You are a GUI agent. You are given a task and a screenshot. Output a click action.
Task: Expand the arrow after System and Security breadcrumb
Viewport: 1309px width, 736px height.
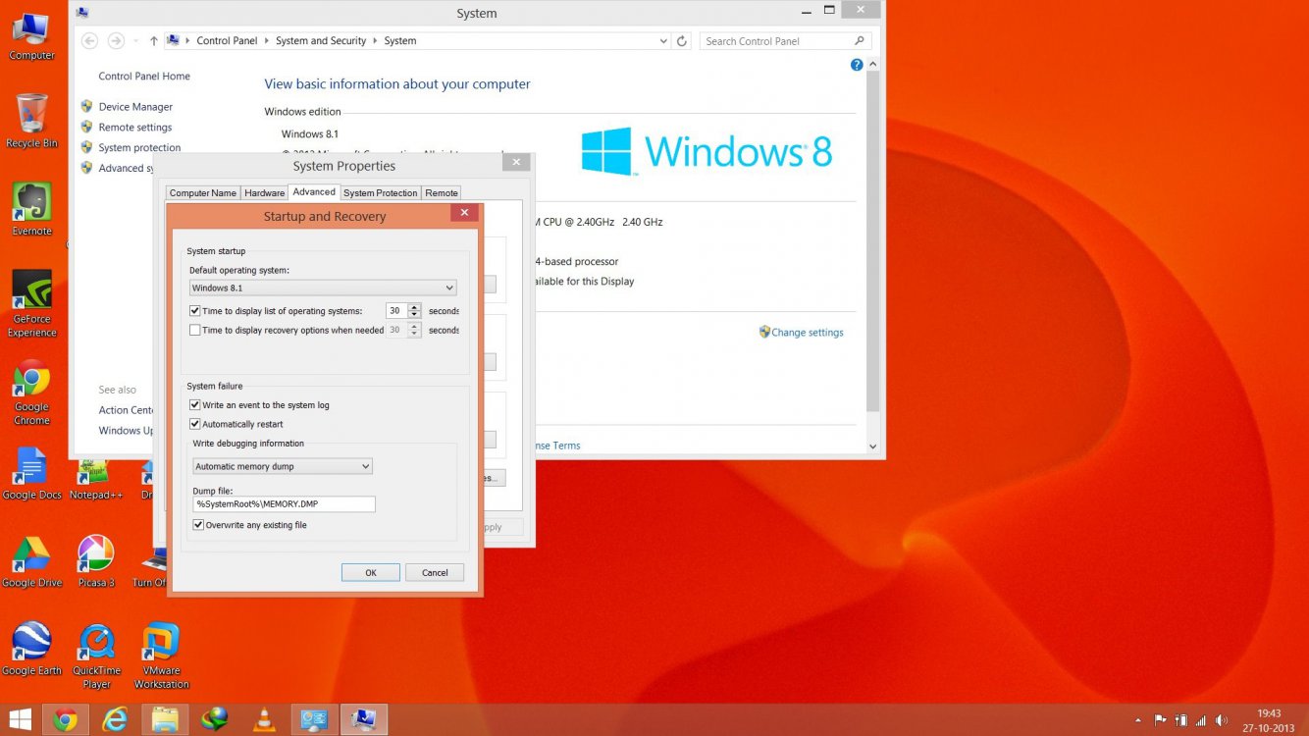pos(376,41)
